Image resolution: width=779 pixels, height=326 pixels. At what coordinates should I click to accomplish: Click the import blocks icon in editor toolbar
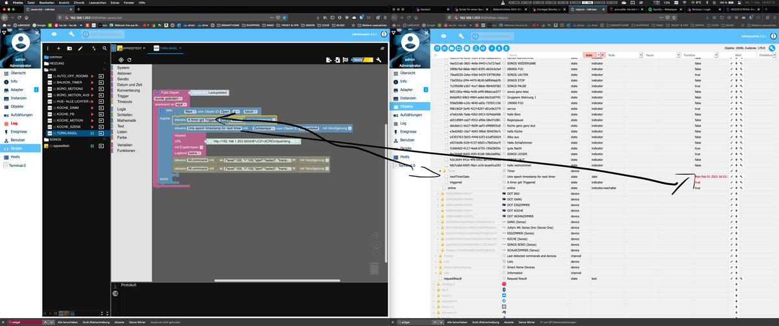(x=338, y=60)
